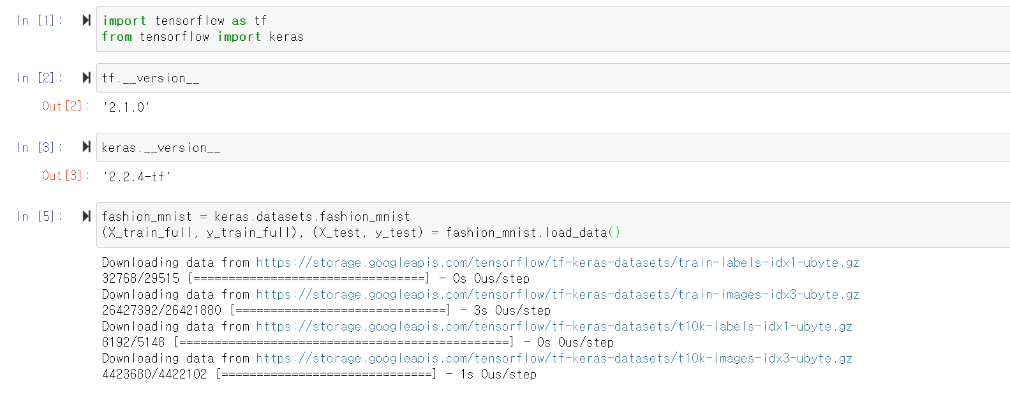Open the train-images-idx3-ubyte.gz download link
The height and width of the screenshot is (397, 1010).
tap(558, 294)
